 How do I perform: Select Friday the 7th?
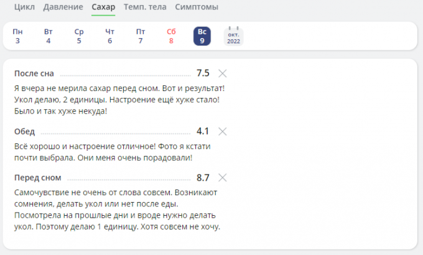tap(141, 36)
